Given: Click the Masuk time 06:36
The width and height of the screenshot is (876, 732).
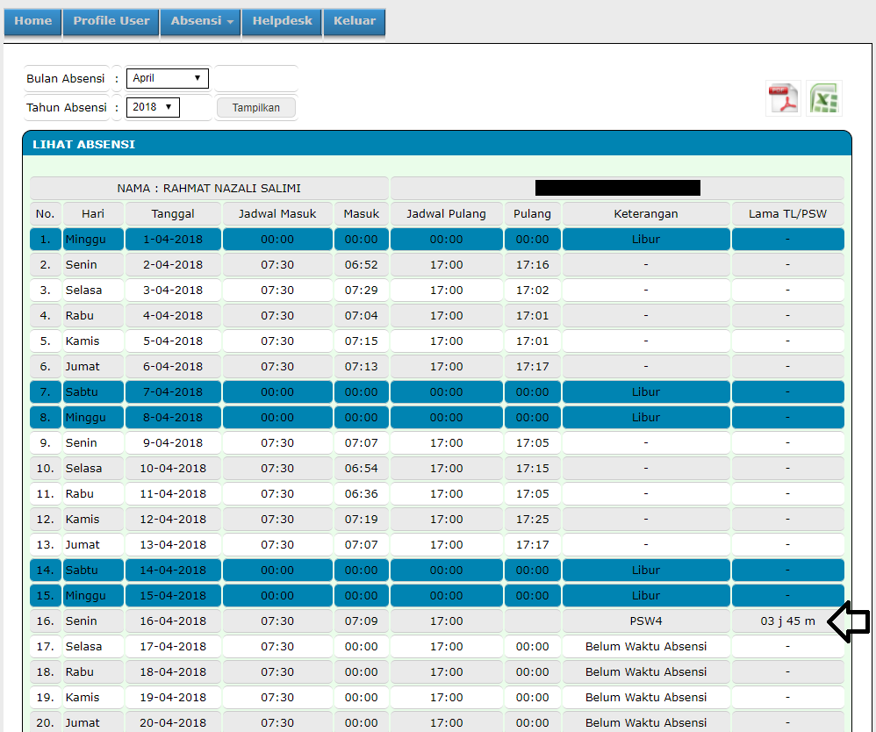Looking at the screenshot, I should (362, 494).
